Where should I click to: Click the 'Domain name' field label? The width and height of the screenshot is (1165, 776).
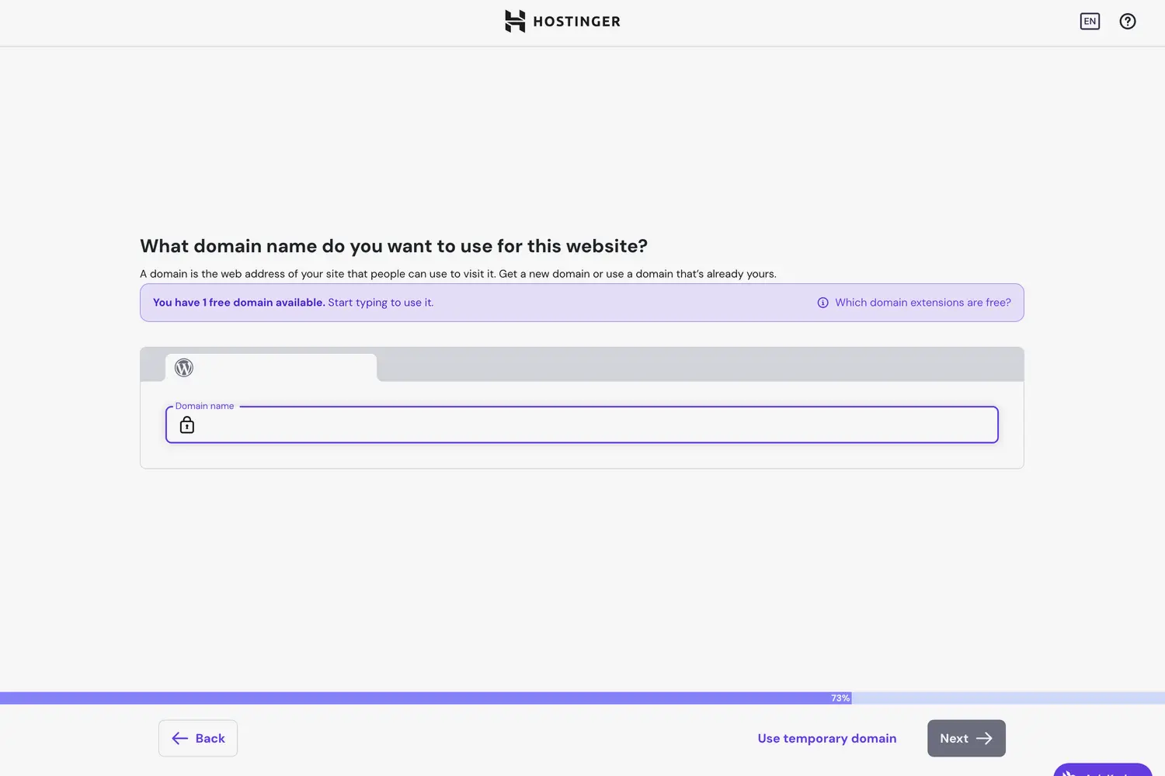pos(204,406)
